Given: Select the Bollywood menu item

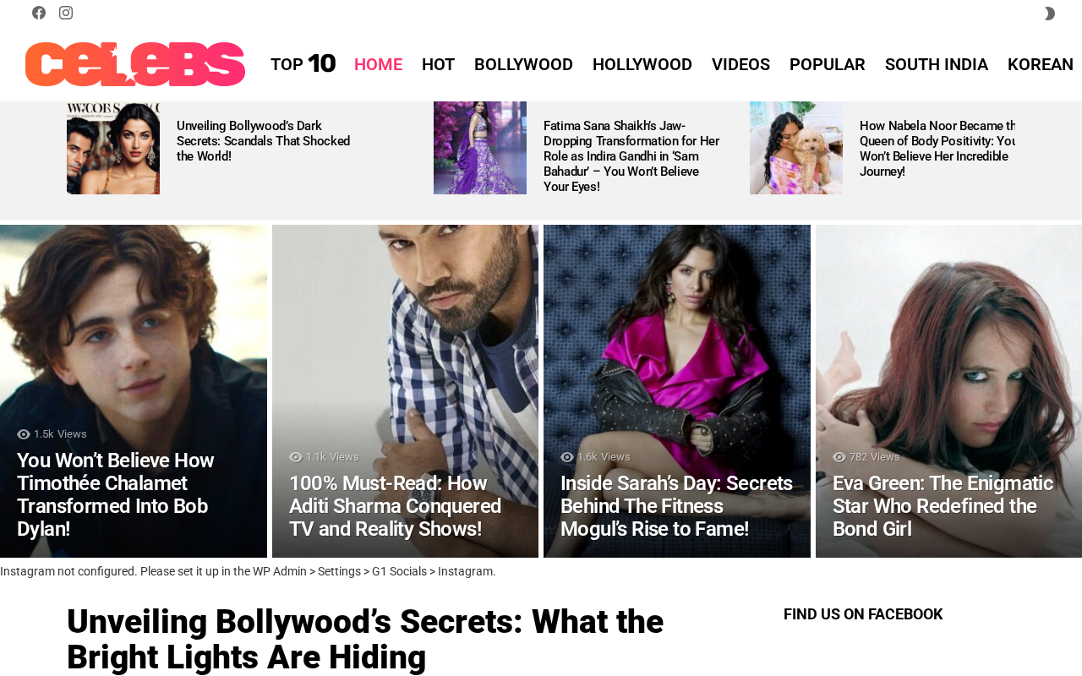Looking at the screenshot, I should 523,64.
